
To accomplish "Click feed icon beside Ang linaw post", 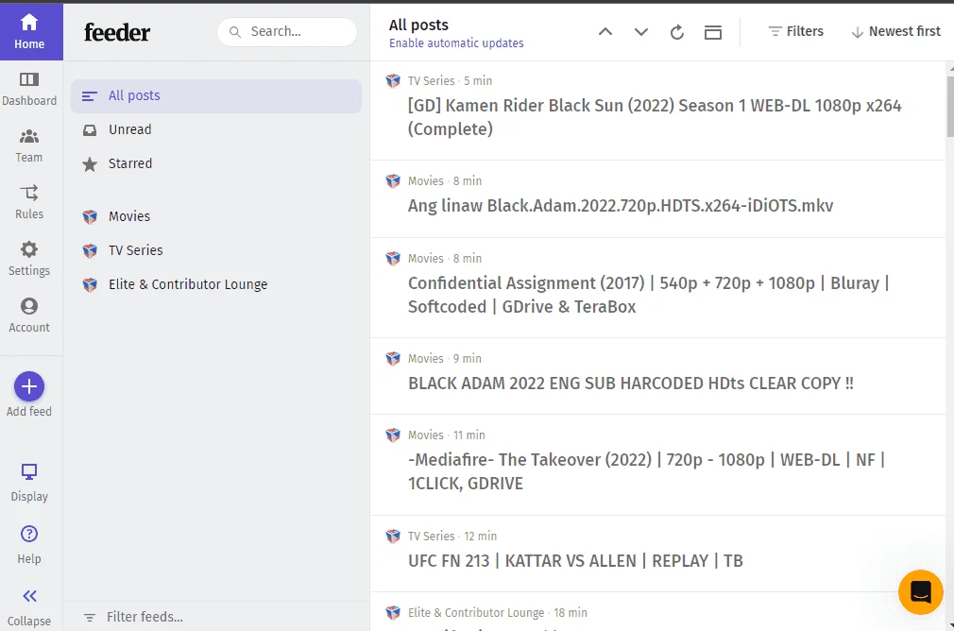I will pos(393,180).
